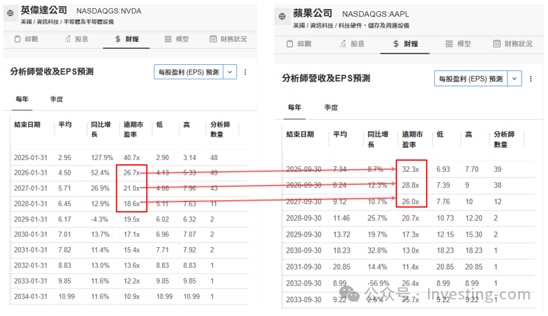This screenshot has width=548, height=316.
Task: Select NVDA row 2034-01-31
Action: pos(130,297)
